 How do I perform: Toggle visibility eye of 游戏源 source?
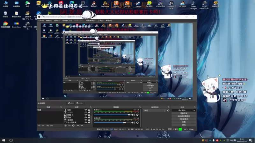click(86, 120)
